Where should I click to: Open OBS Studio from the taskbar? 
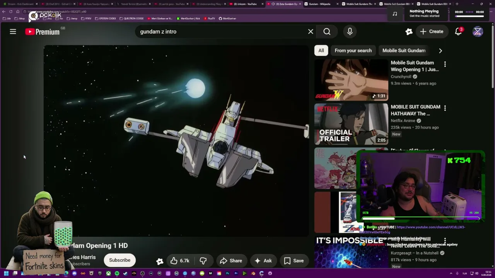coord(142,273)
